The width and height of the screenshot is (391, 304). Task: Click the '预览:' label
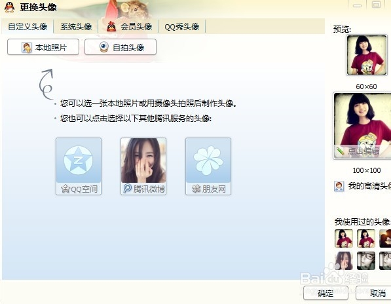[342, 29]
